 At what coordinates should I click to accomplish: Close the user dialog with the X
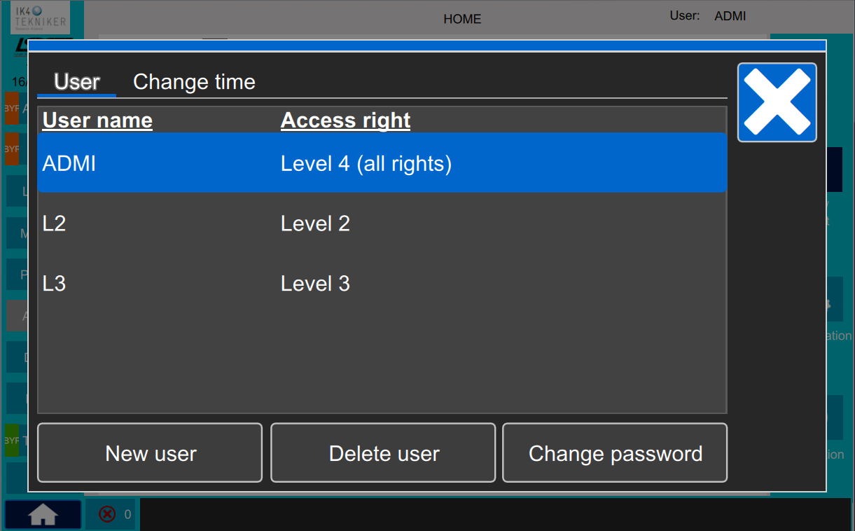click(777, 102)
